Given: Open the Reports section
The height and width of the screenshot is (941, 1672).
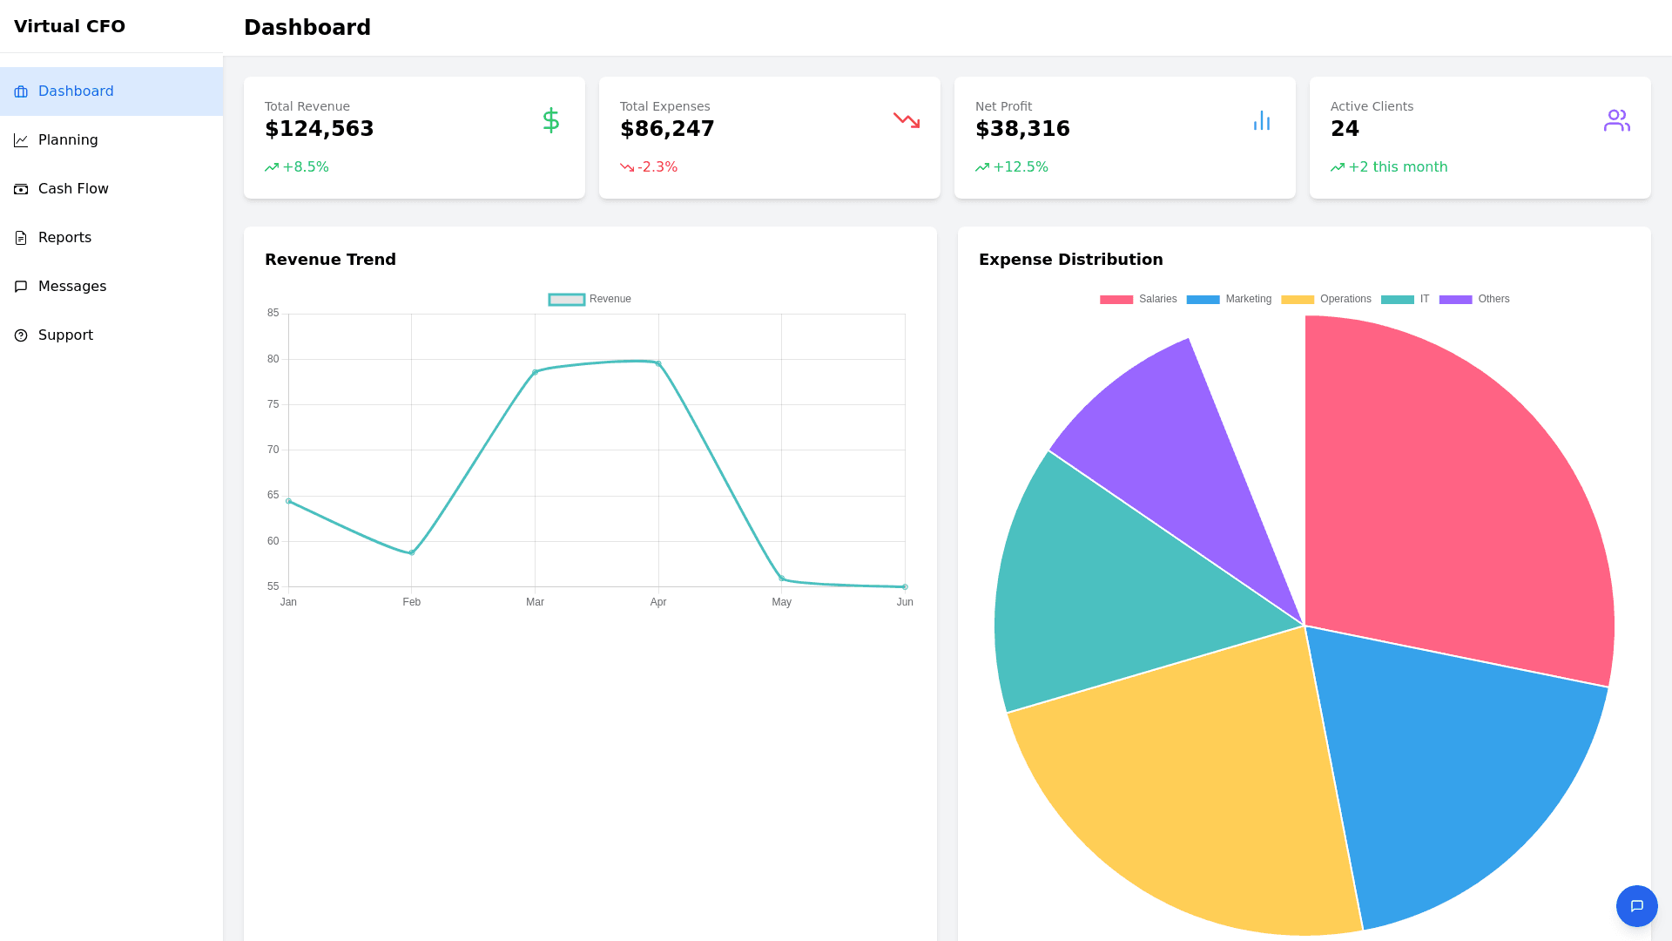Looking at the screenshot, I should pos(64,238).
